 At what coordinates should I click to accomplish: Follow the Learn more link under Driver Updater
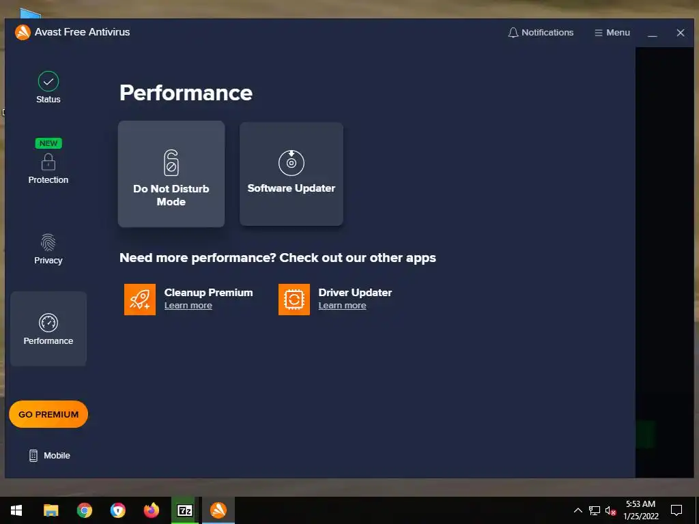[343, 306]
